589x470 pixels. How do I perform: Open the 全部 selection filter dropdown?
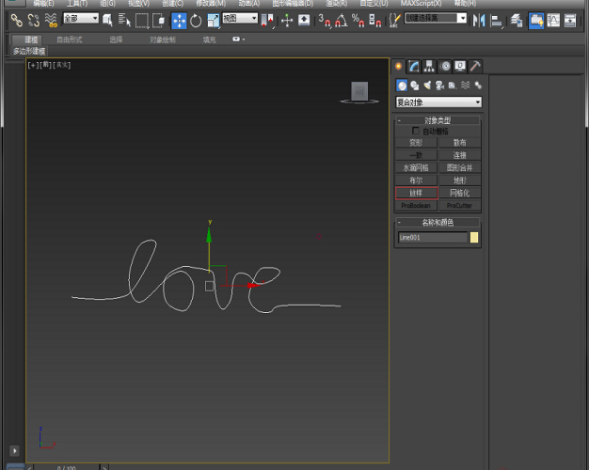pyautogui.click(x=81, y=18)
